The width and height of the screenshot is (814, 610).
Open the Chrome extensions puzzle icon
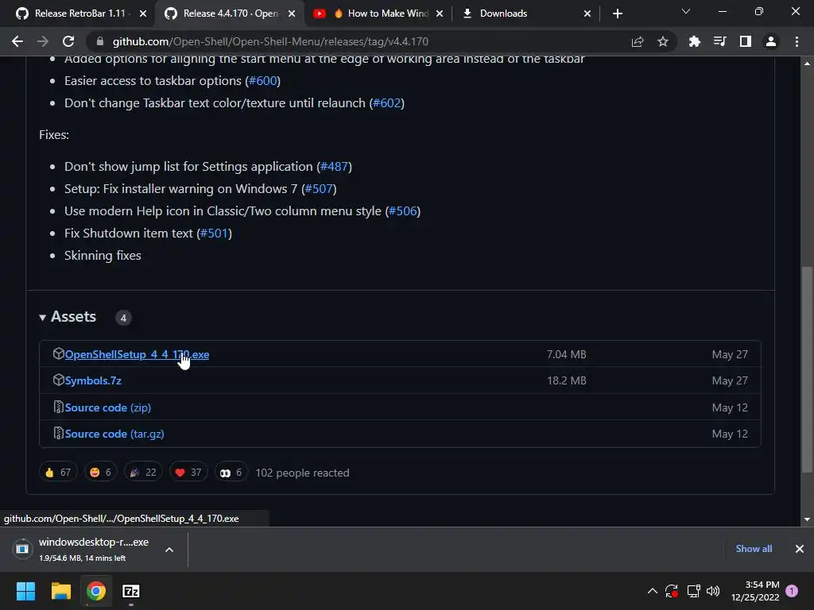(x=694, y=41)
